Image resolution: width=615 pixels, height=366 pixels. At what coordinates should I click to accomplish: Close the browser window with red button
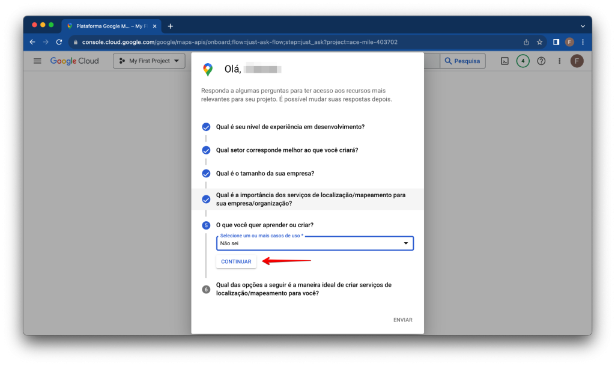(x=34, y=25)
